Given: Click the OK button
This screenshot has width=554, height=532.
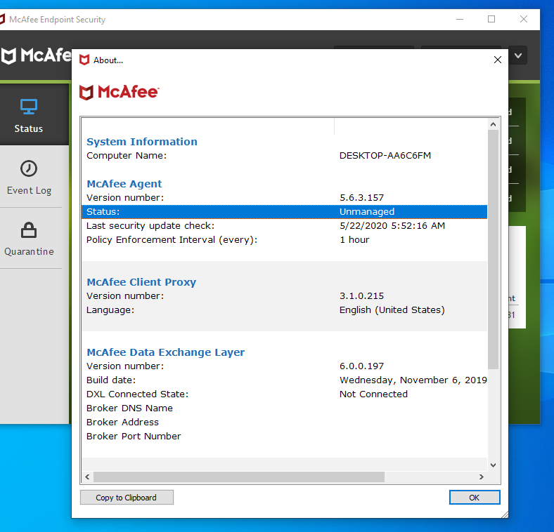Looking at the screenshot, I should coord(475,498).
